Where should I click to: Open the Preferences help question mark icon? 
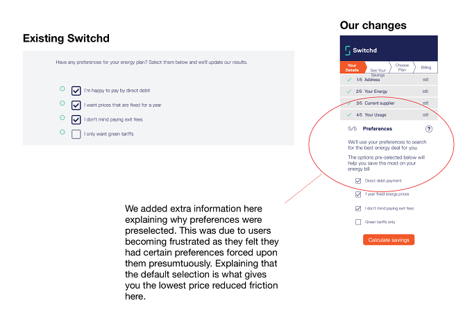pyautogui.click(x=429, y=129)
